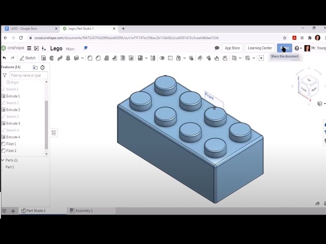Screen dimensions: 326x244
Task: Select the Boolean tool
Action: click(x=162, y=58)
